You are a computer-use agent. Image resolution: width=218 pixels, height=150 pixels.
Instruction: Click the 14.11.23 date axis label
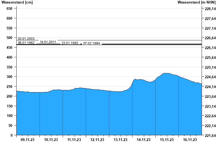pyautogui.click(x=144, y=140)
